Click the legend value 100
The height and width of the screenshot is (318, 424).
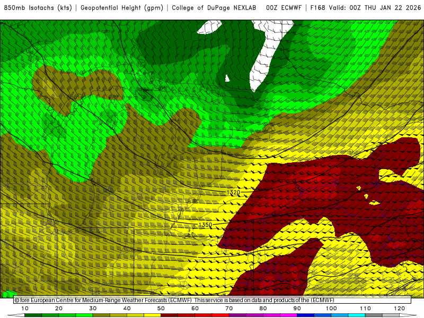pyautogui.click(x=331, y=308)
